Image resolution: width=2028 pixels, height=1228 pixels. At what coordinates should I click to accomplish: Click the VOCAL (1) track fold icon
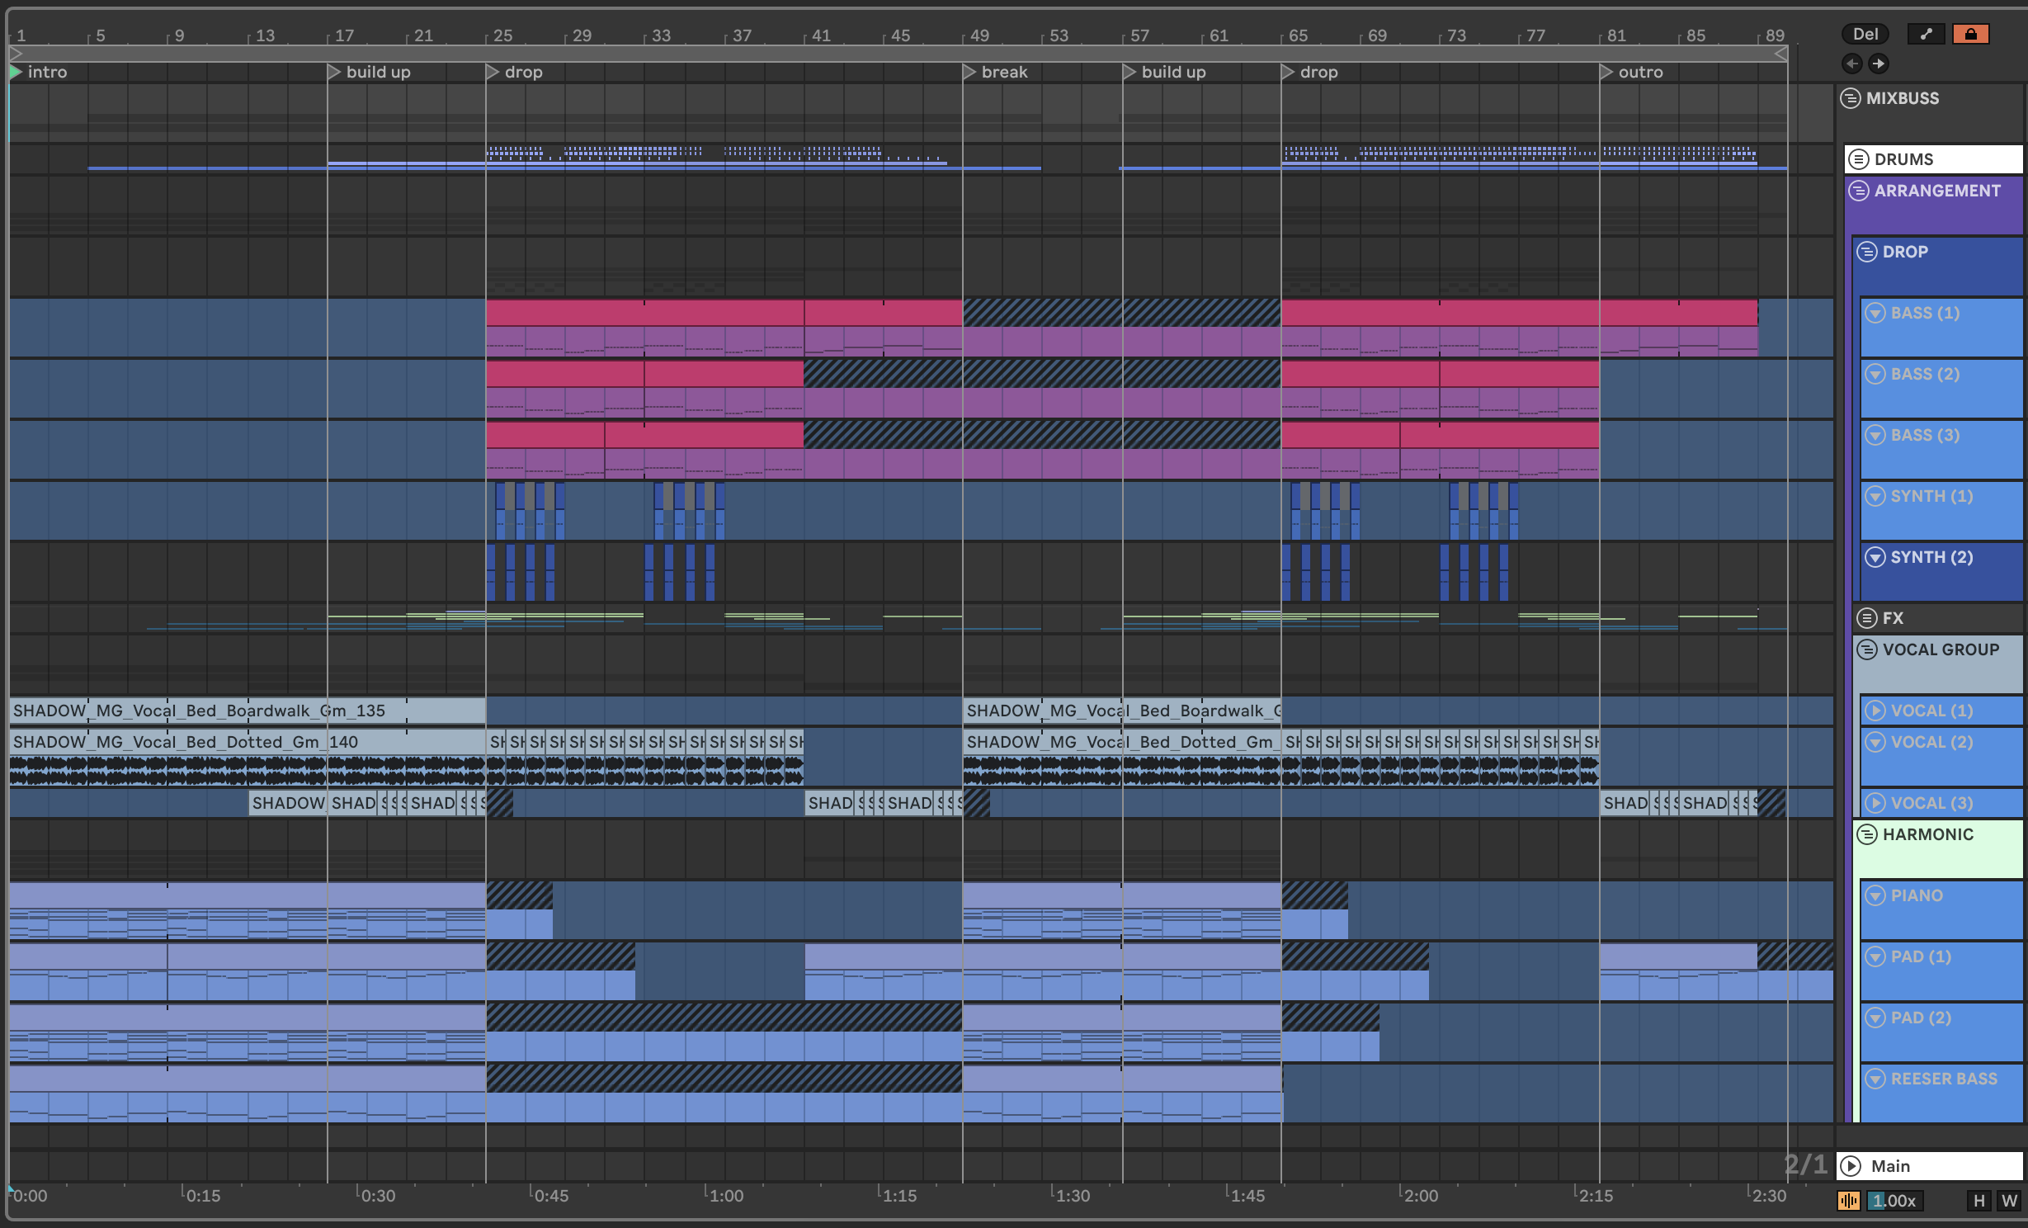pos(1875,711)
